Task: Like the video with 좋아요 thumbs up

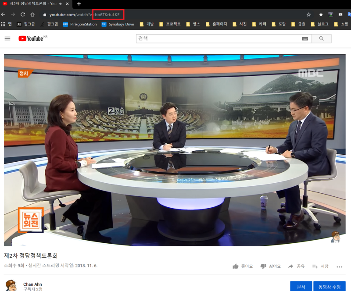Action: tap(243, 266)
